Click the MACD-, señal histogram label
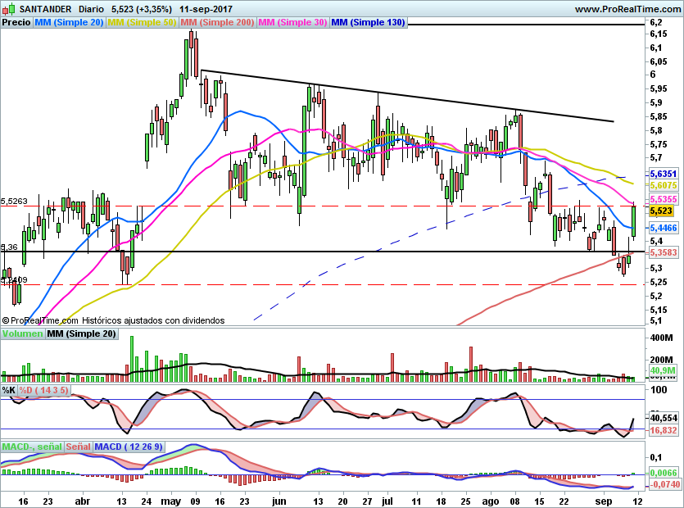This screenshot has width=684, height=508. 32,447
